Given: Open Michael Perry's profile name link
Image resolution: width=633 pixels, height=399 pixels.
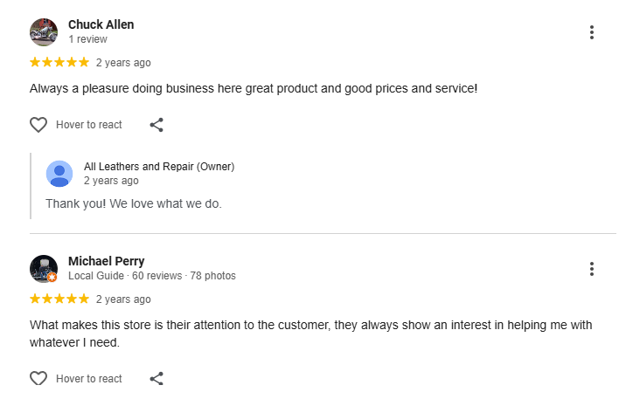Looking at the screenshot, I should (x=107, y=261).
